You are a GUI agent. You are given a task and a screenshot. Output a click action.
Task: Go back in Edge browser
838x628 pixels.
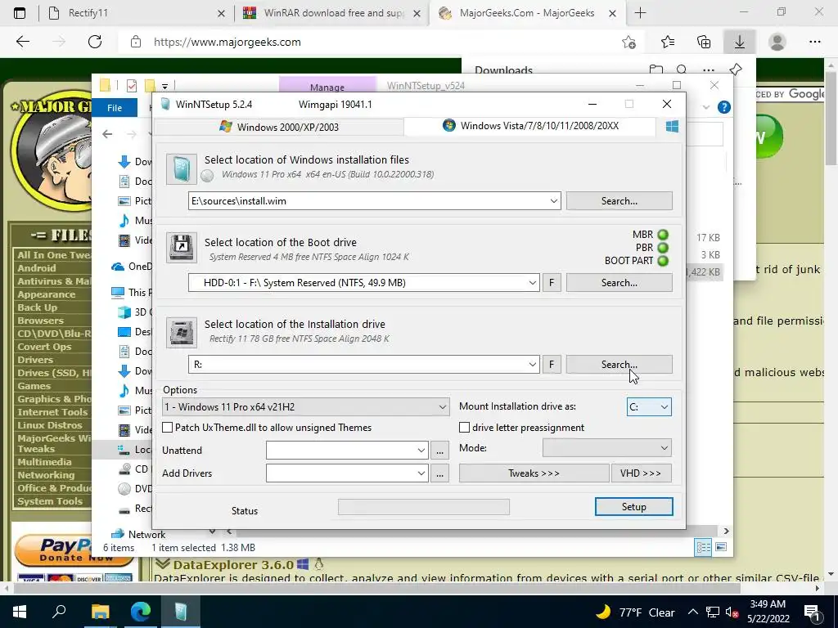(23, 42)
